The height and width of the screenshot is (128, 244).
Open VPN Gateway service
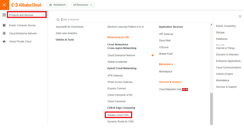(x=115, y=75)
